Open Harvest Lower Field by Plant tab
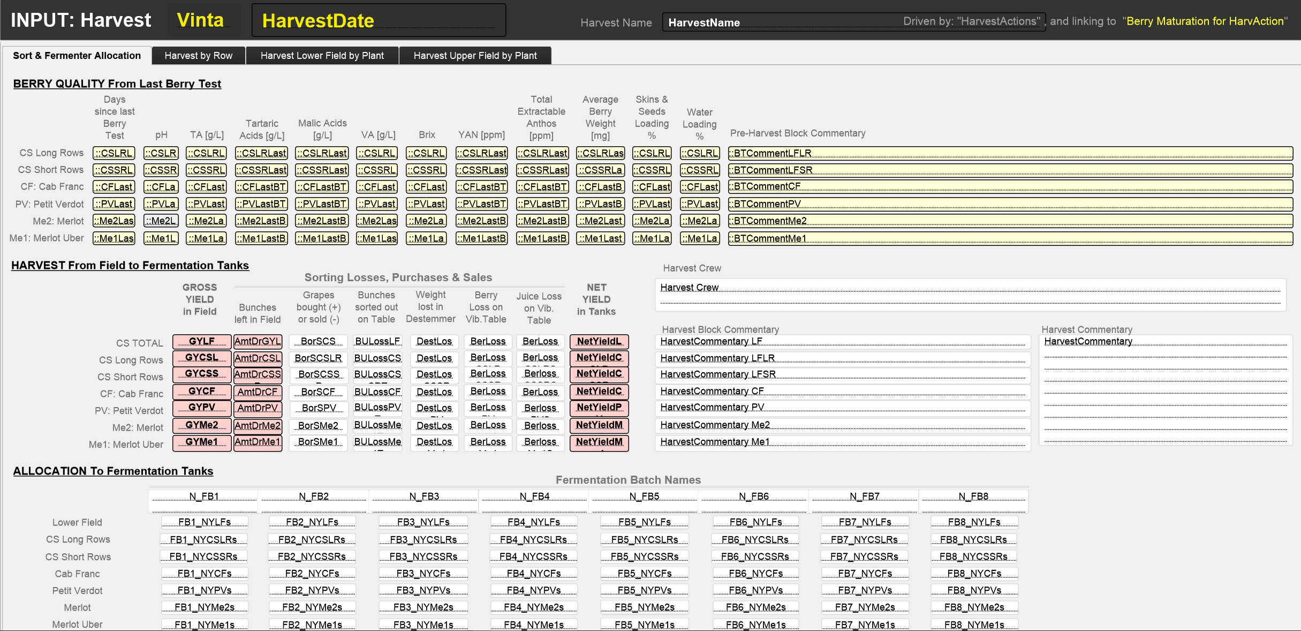This screenshot has width=1301, height=631. (322, 56)
